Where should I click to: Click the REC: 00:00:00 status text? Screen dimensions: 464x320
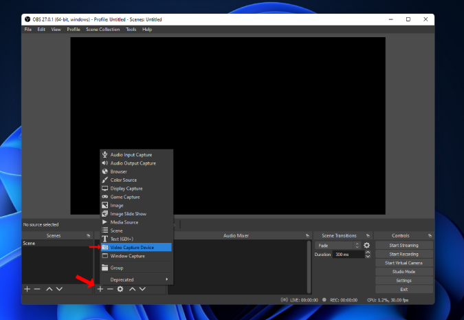coord(344,300)
